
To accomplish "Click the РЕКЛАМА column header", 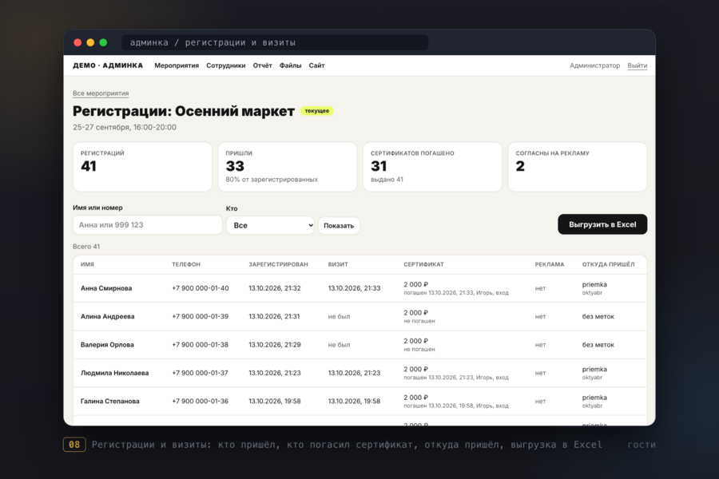I will (550, 264).
